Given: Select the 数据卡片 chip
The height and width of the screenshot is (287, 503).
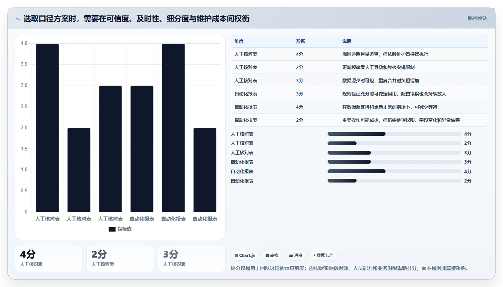Looking at the screenshot, I should pyautogui.click(x=323, y=255).
